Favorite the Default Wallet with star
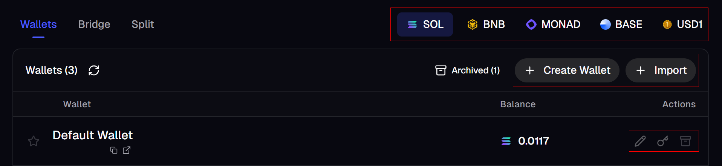 tap(34, 141)
